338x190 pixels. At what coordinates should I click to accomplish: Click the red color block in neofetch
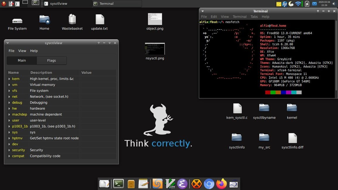tap(268, 93)
